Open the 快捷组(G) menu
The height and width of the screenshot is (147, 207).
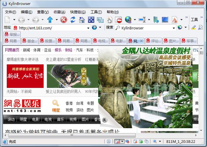pos(78,12)
